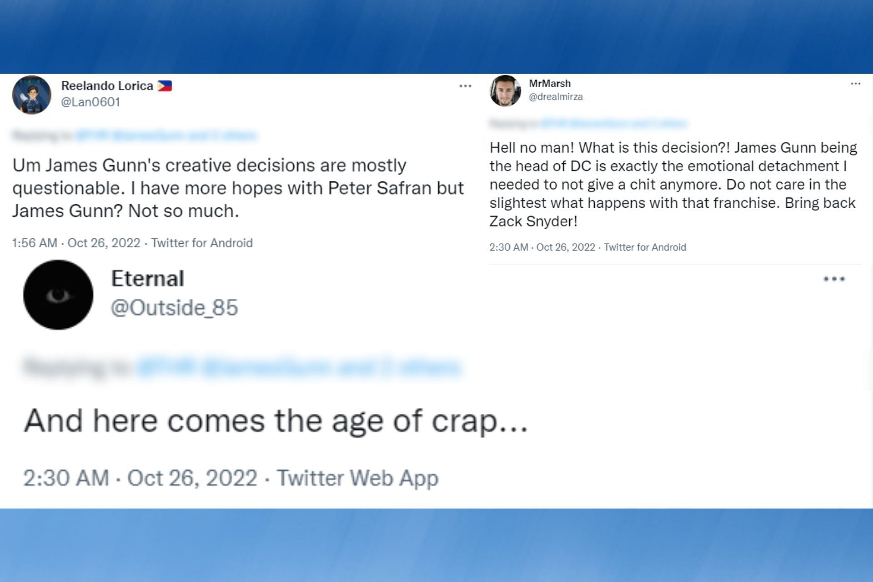Screen dimensions: 873x582
Task: Click the 2:30 AM timestamp on MrMarsh's tweet
Action: tap(542, 247)
